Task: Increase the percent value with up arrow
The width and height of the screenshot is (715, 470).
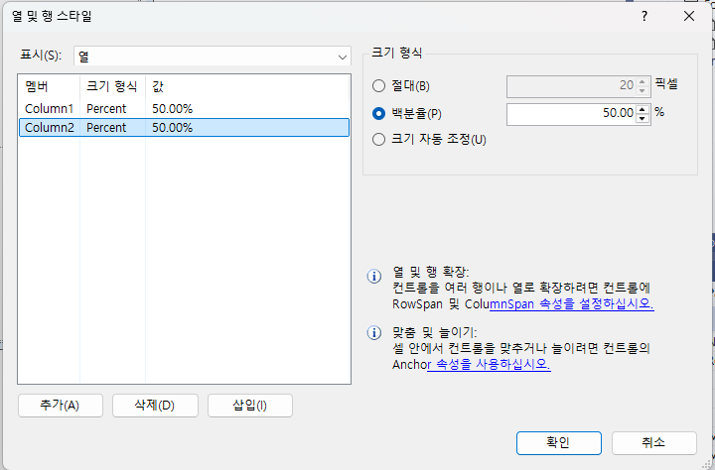Action: coord(643,109)
